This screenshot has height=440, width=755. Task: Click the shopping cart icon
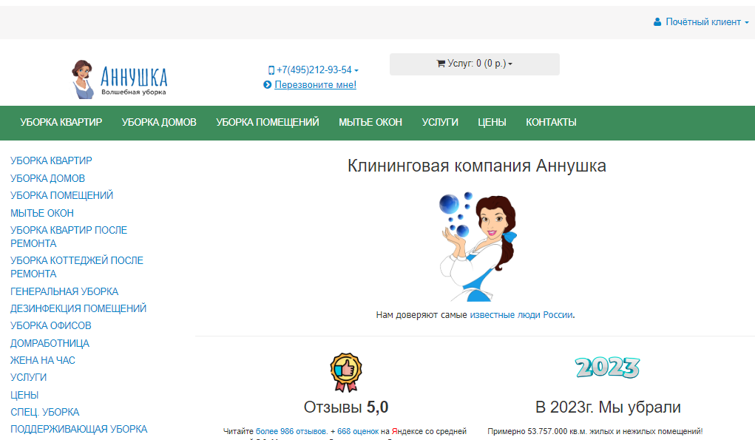click(x=441, y=64)
